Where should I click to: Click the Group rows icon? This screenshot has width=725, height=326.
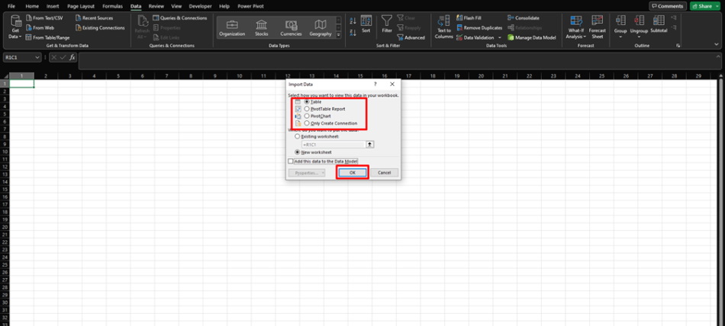[x=620, y=21]
